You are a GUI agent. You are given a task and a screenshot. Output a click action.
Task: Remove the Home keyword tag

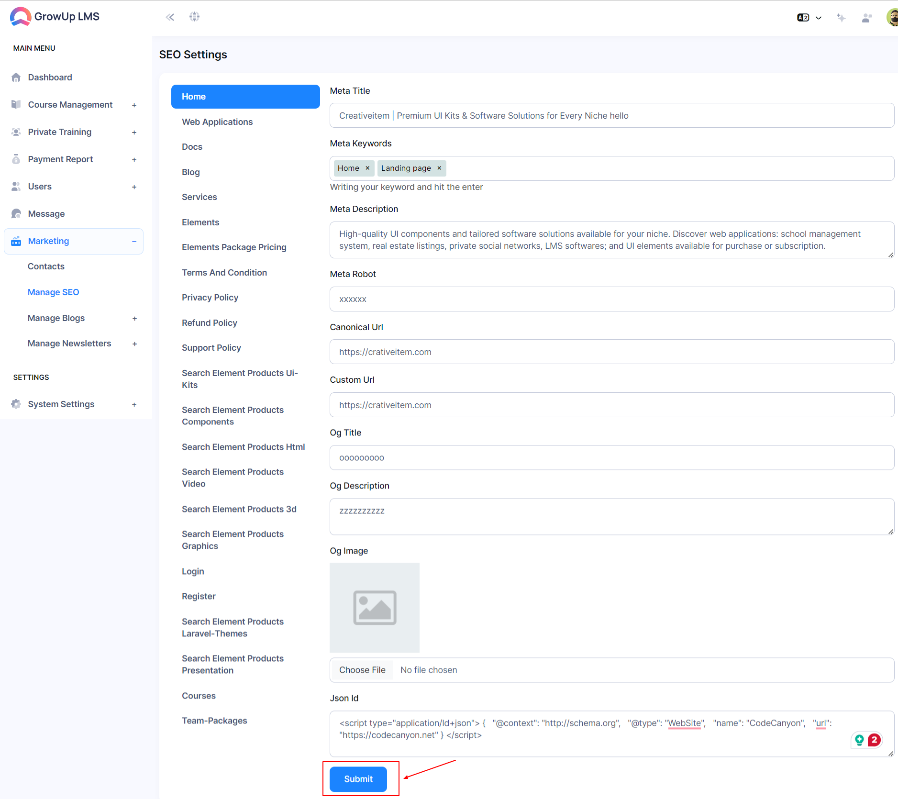tap(367, 168)
